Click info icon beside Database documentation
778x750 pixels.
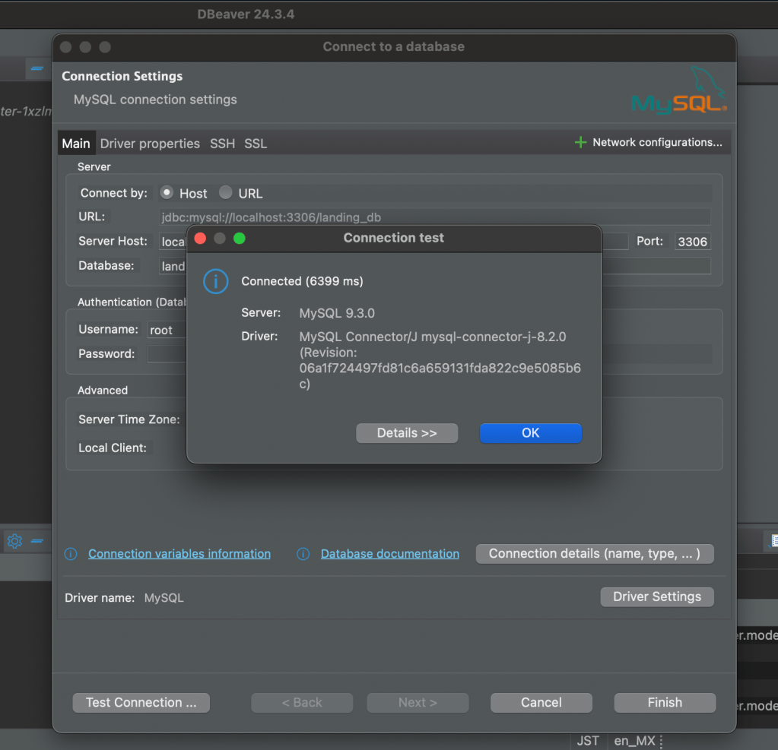[x=303, y=554]
